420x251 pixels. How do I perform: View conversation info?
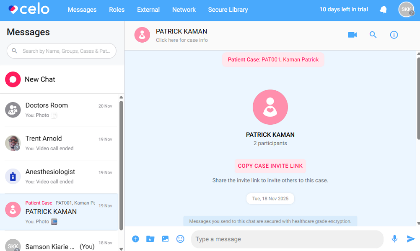[x=394, y=35]
